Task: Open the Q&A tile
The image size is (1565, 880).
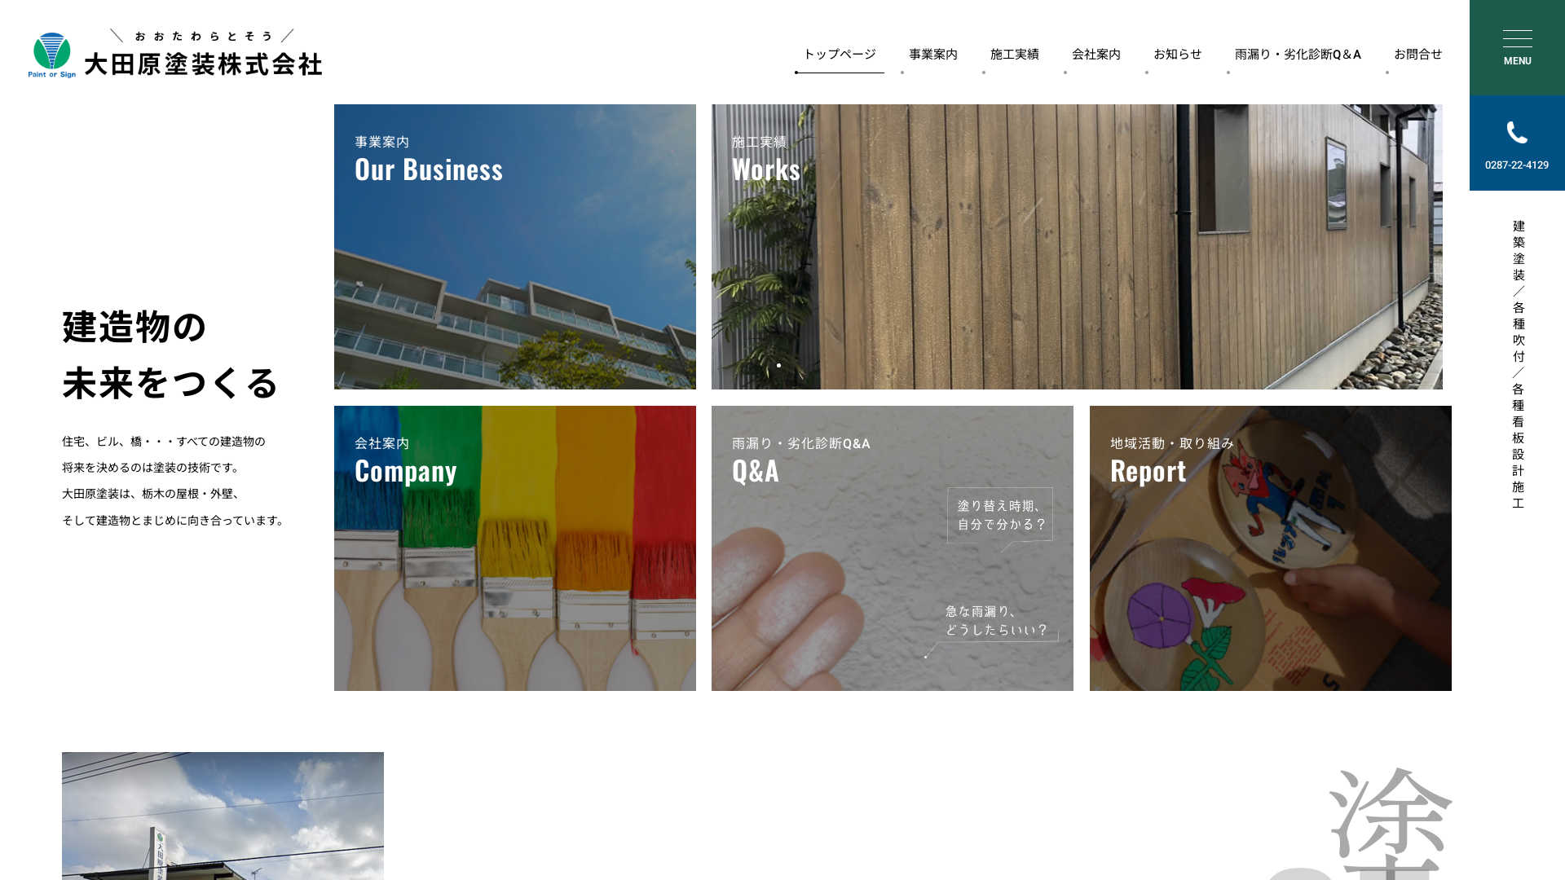Action: (893, 548)
